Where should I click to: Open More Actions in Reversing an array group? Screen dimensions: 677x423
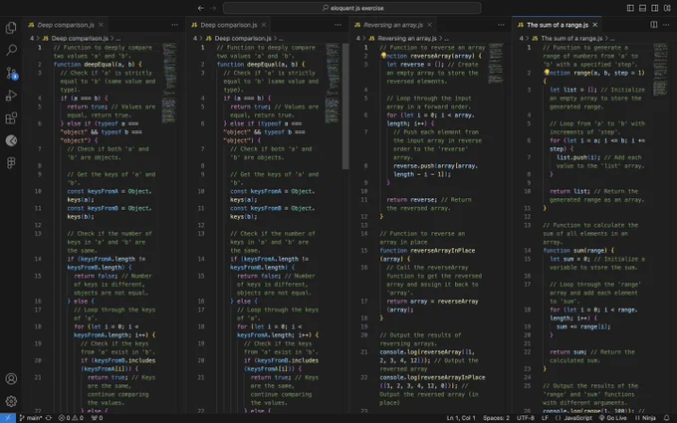[501, 25]
